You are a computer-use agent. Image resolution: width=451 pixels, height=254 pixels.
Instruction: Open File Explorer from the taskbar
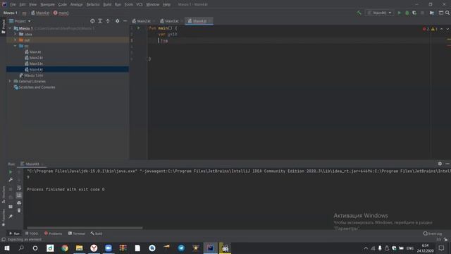80,248
